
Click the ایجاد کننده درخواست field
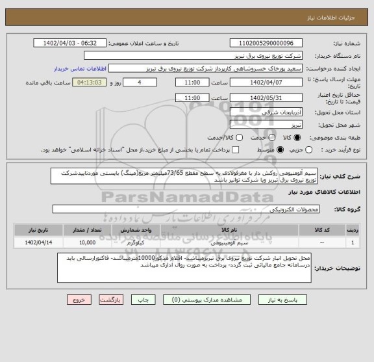(206, 68)
